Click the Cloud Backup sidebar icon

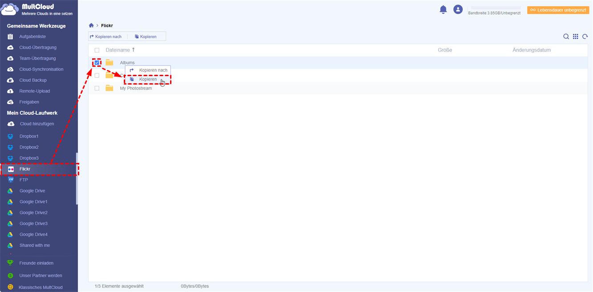(x=10, y=80)
